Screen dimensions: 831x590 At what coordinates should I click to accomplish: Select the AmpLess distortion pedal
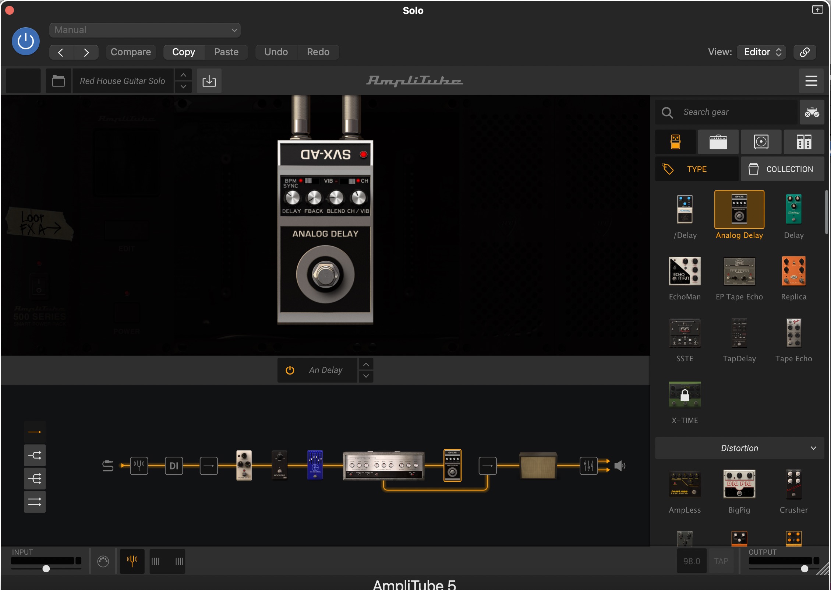tap(685, 484)
